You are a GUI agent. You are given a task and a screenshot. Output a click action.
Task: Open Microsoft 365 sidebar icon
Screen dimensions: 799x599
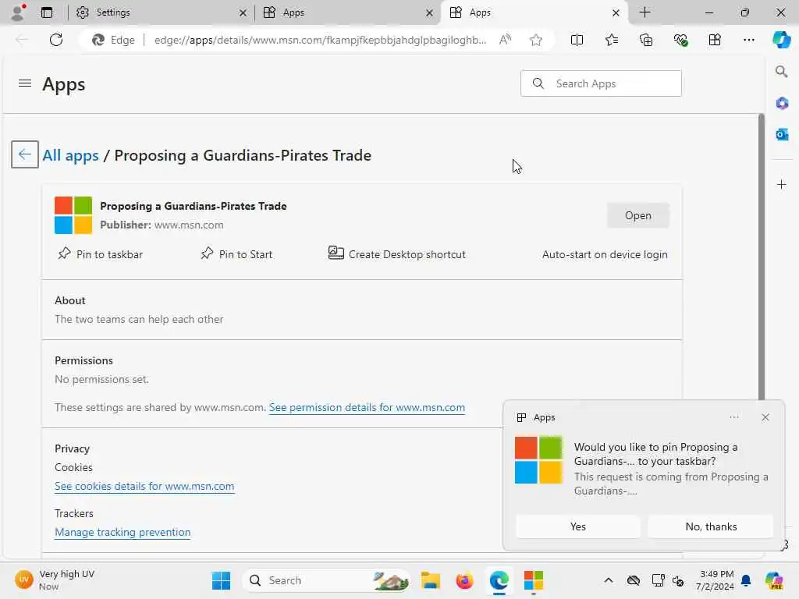(x=782, y=104)
